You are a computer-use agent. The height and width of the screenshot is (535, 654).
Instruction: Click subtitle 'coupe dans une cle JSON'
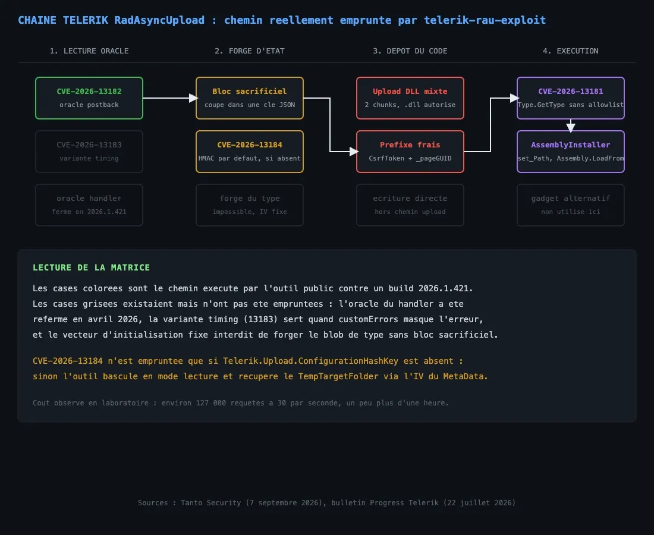(x=250, y=105)
